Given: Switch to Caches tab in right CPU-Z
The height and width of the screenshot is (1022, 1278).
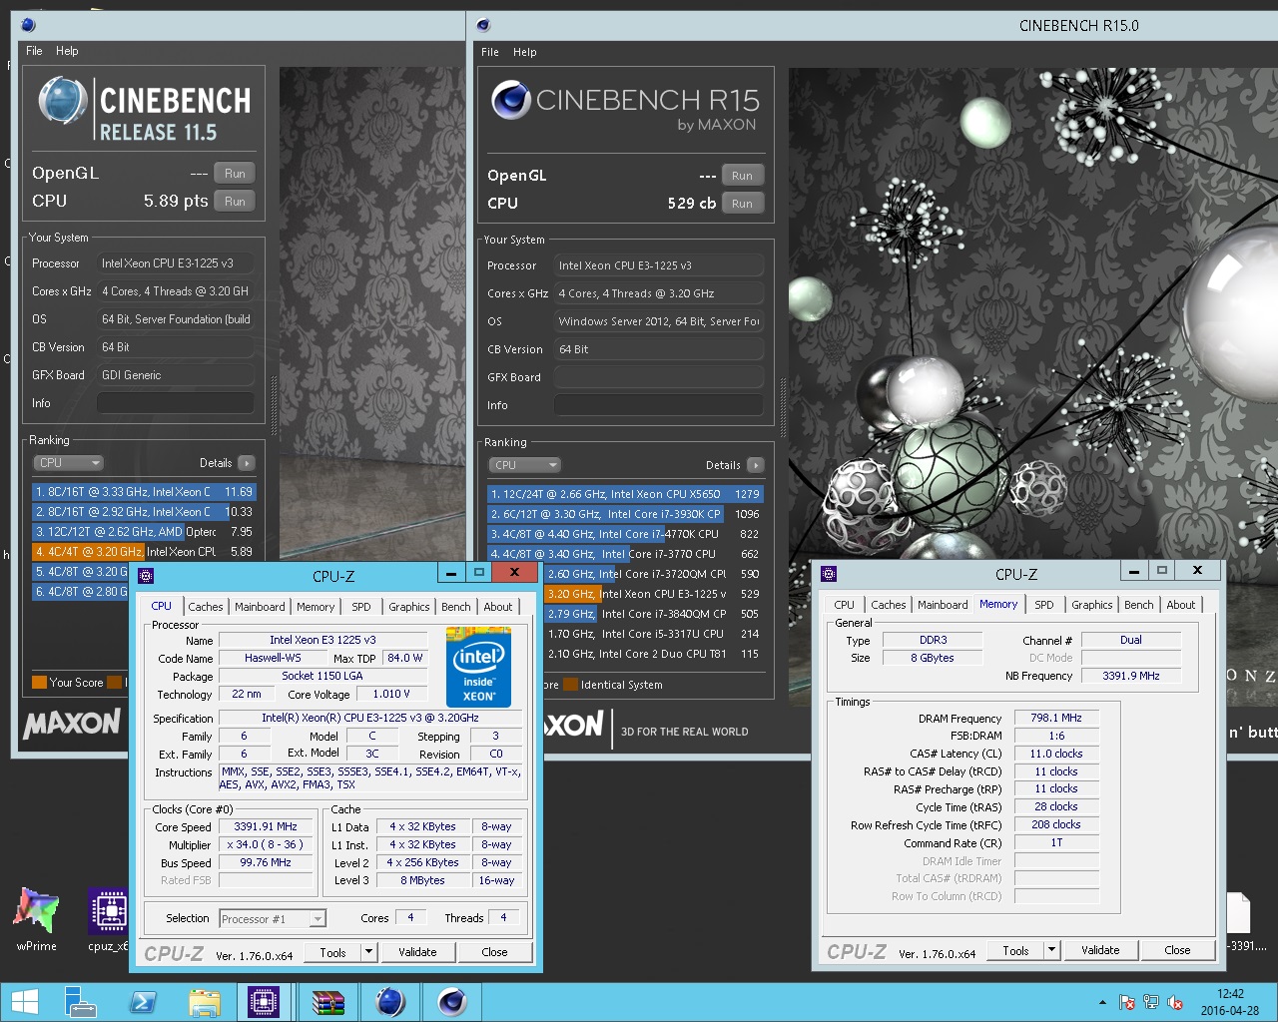Looking at the screenshot, I should (889, 605).
